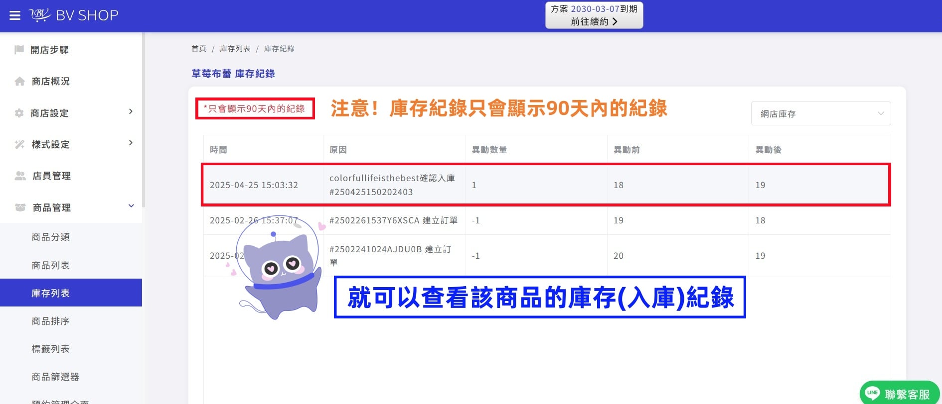
Task: Click the 庫存紀錄 breadcrumb
Action: (x=279, y=48)
